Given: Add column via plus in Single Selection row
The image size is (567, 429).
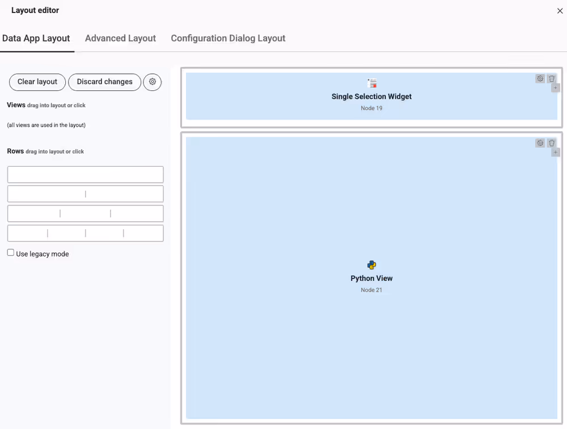Looking at the screenshot, I should (556, 88).
